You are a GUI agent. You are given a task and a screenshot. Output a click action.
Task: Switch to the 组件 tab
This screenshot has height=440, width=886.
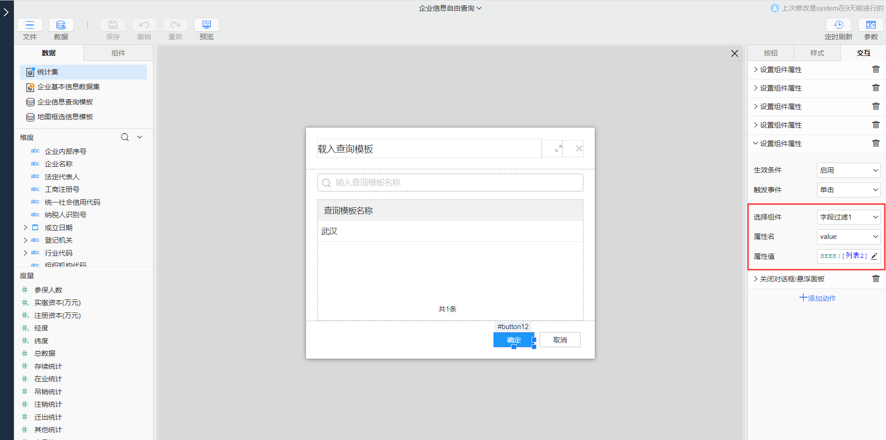pos(118,53)
